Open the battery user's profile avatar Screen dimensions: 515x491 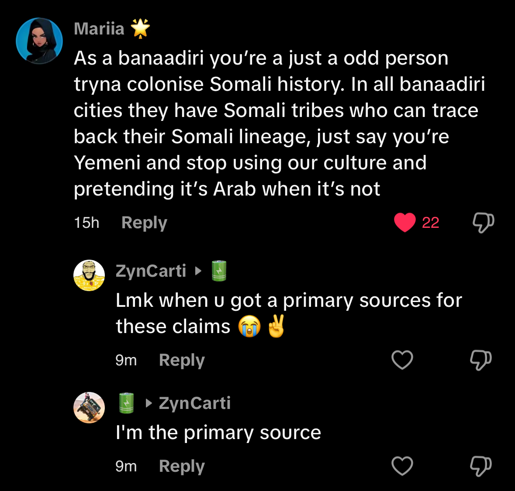pos(89,408)
